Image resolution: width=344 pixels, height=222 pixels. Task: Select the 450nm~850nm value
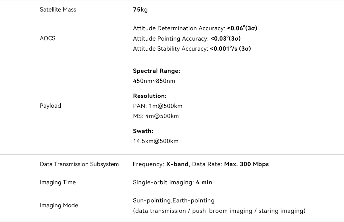pyautogui.click(x=154, y=81)
